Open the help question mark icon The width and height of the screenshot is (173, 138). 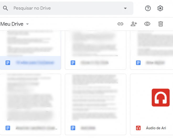(148, 8)
